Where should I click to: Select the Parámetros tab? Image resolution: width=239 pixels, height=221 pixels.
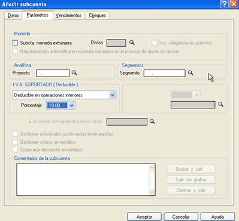point(37,15)
